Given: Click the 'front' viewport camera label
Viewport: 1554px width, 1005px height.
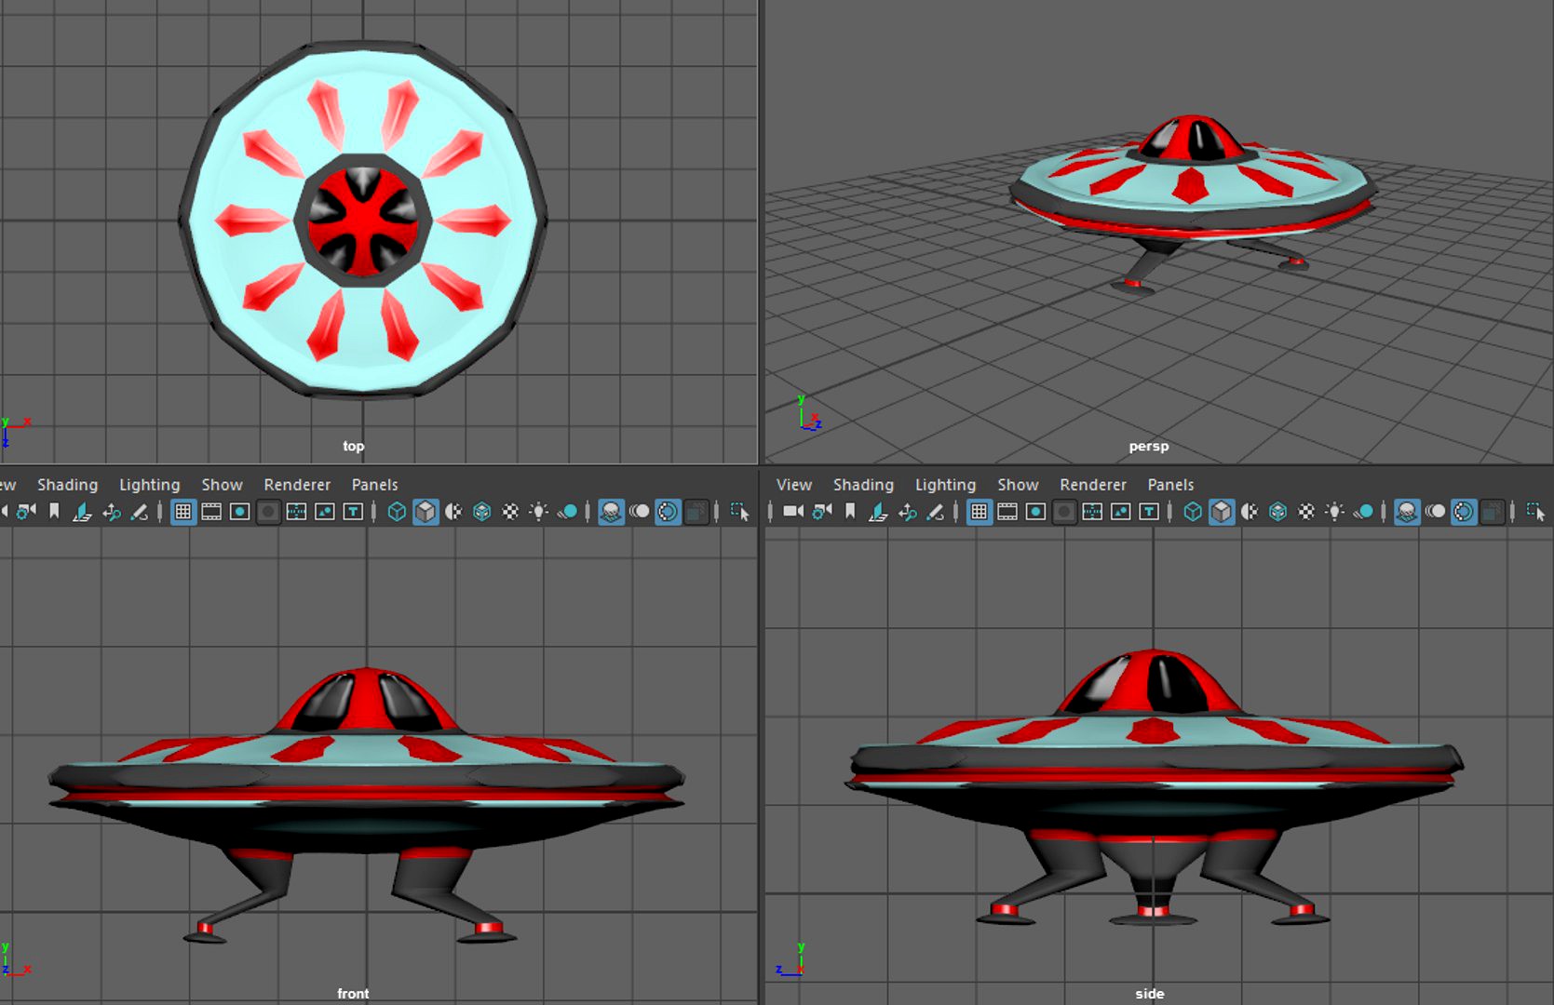Looking at the screenshot, I should tap(353, 994).
